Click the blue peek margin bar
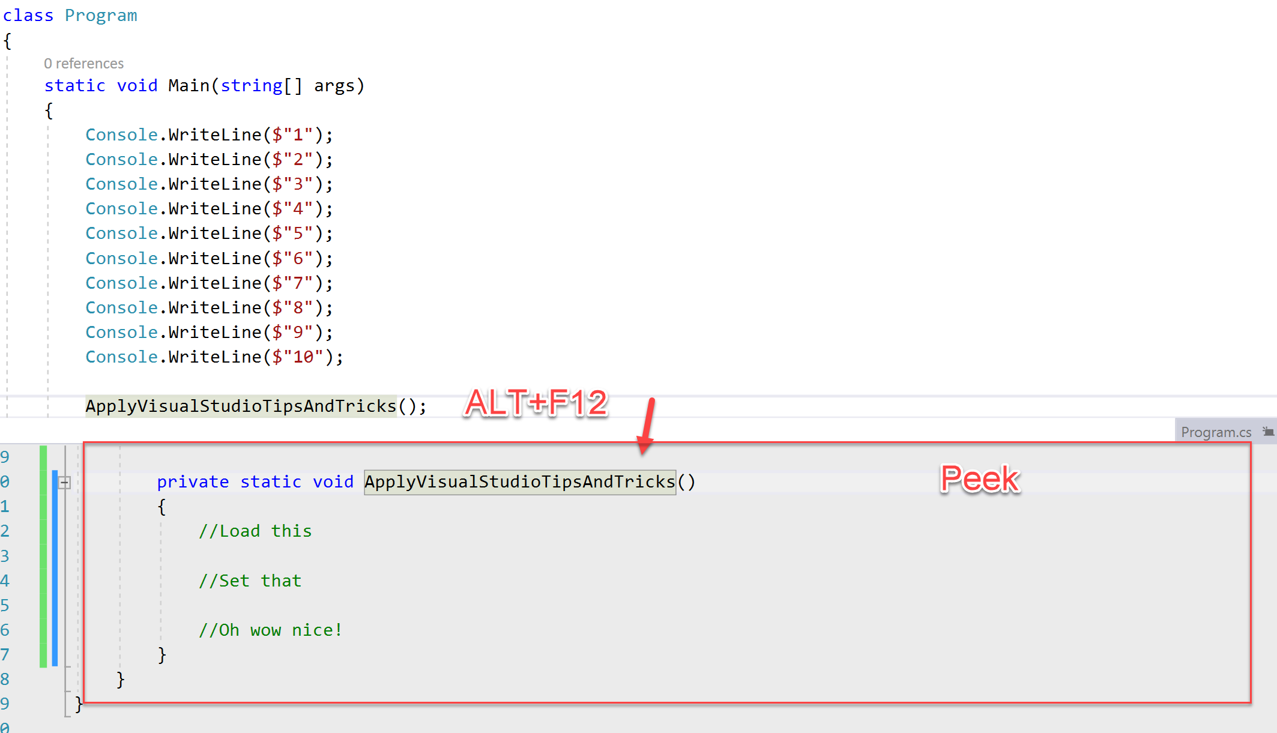This screenshot has width=1277, height=733. point(55,567)
